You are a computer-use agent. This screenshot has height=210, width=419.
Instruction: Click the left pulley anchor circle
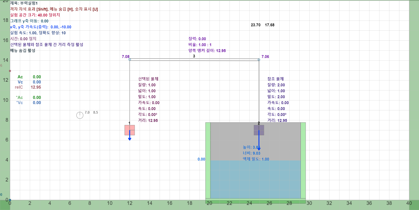click(130, 60)
